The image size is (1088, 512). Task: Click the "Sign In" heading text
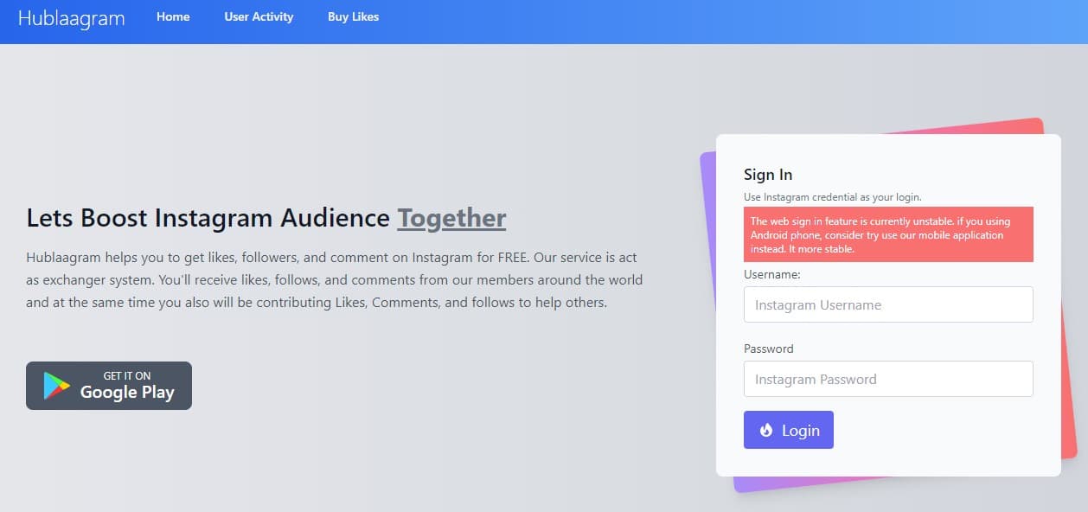(x=768, y=175)
